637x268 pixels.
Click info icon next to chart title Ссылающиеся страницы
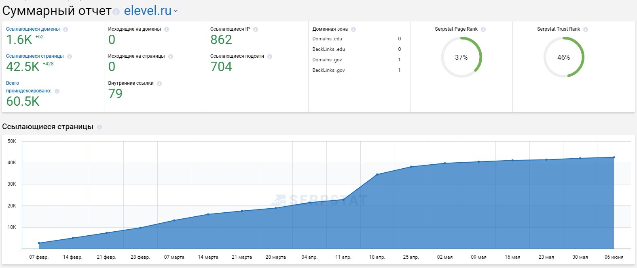99,127
